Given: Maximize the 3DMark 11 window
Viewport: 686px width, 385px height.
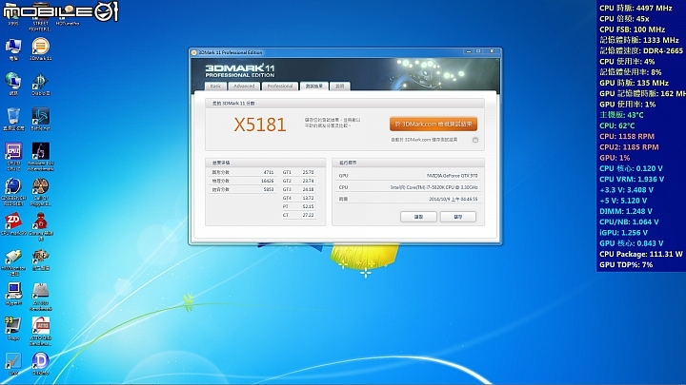Looking at the screenshot, I should [478, 51].
